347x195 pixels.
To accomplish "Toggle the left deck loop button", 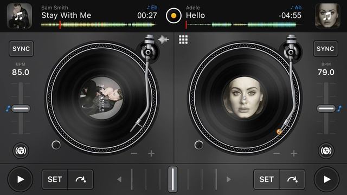I will (x=21, y=151).
